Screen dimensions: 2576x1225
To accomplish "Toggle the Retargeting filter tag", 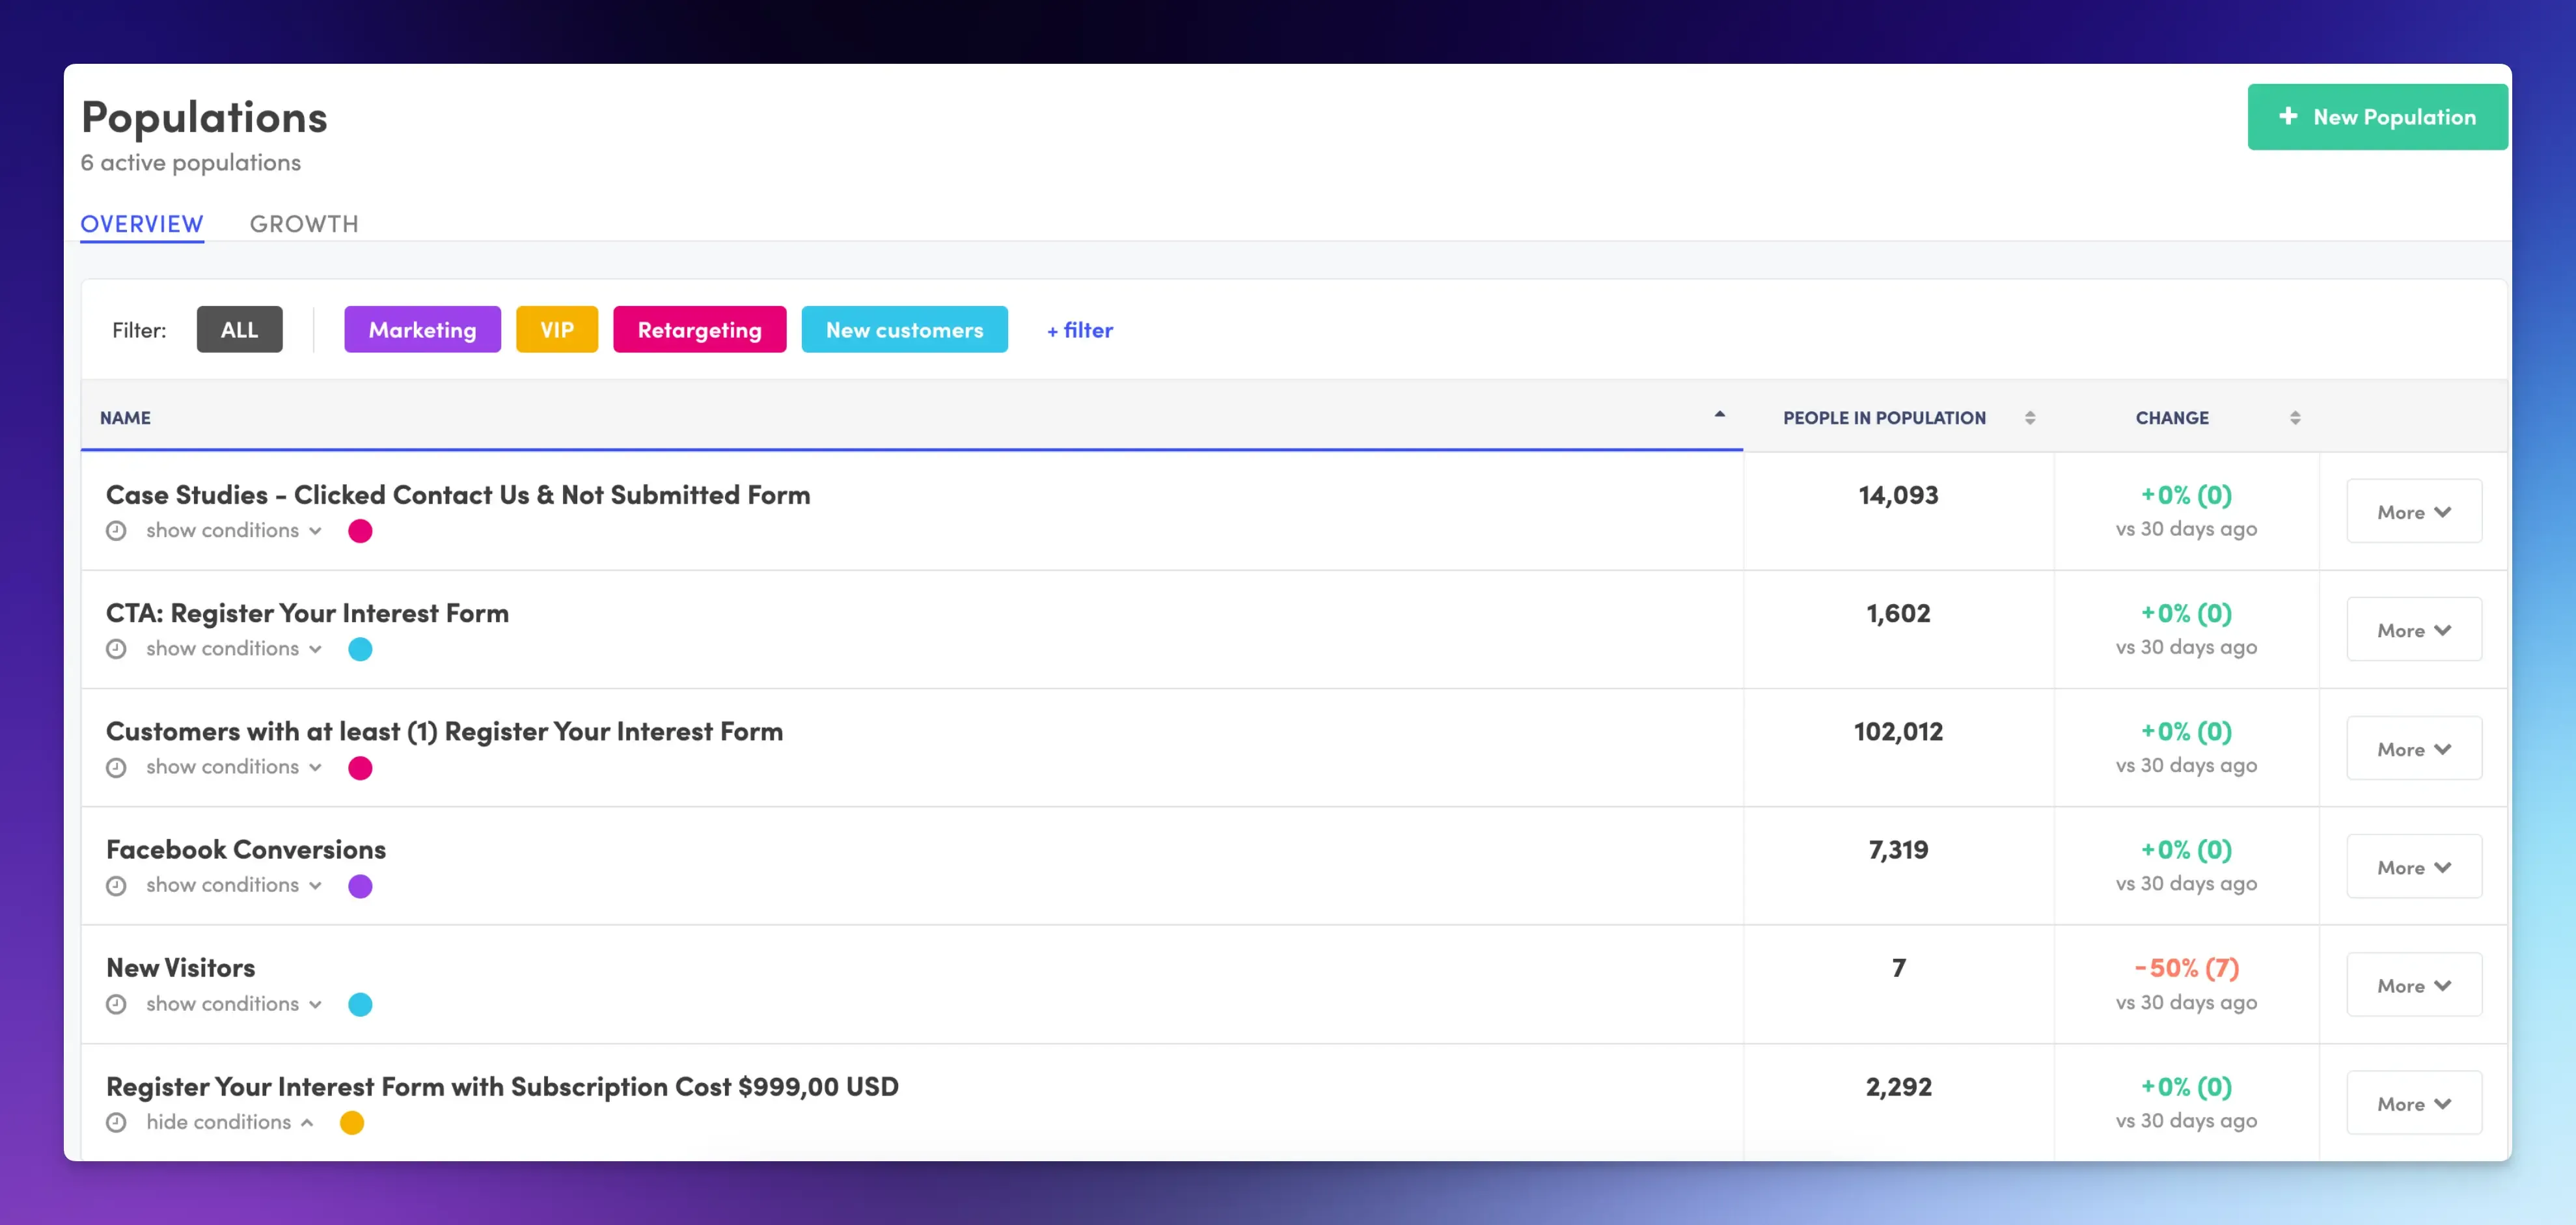I will (x=699, y=330).
